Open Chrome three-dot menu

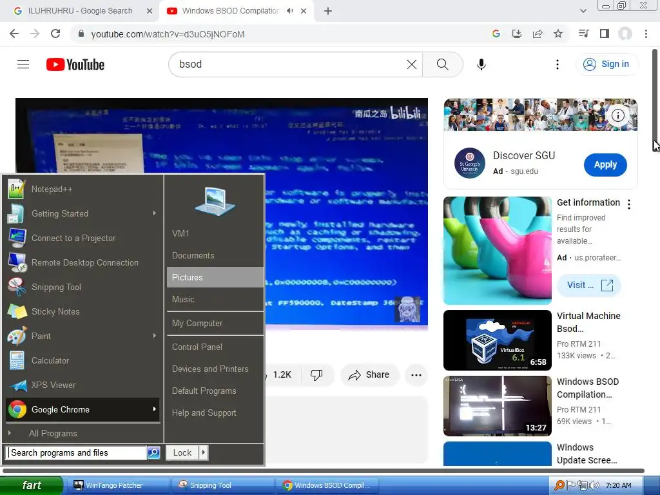pyautogui.click(x=646, y=34)
